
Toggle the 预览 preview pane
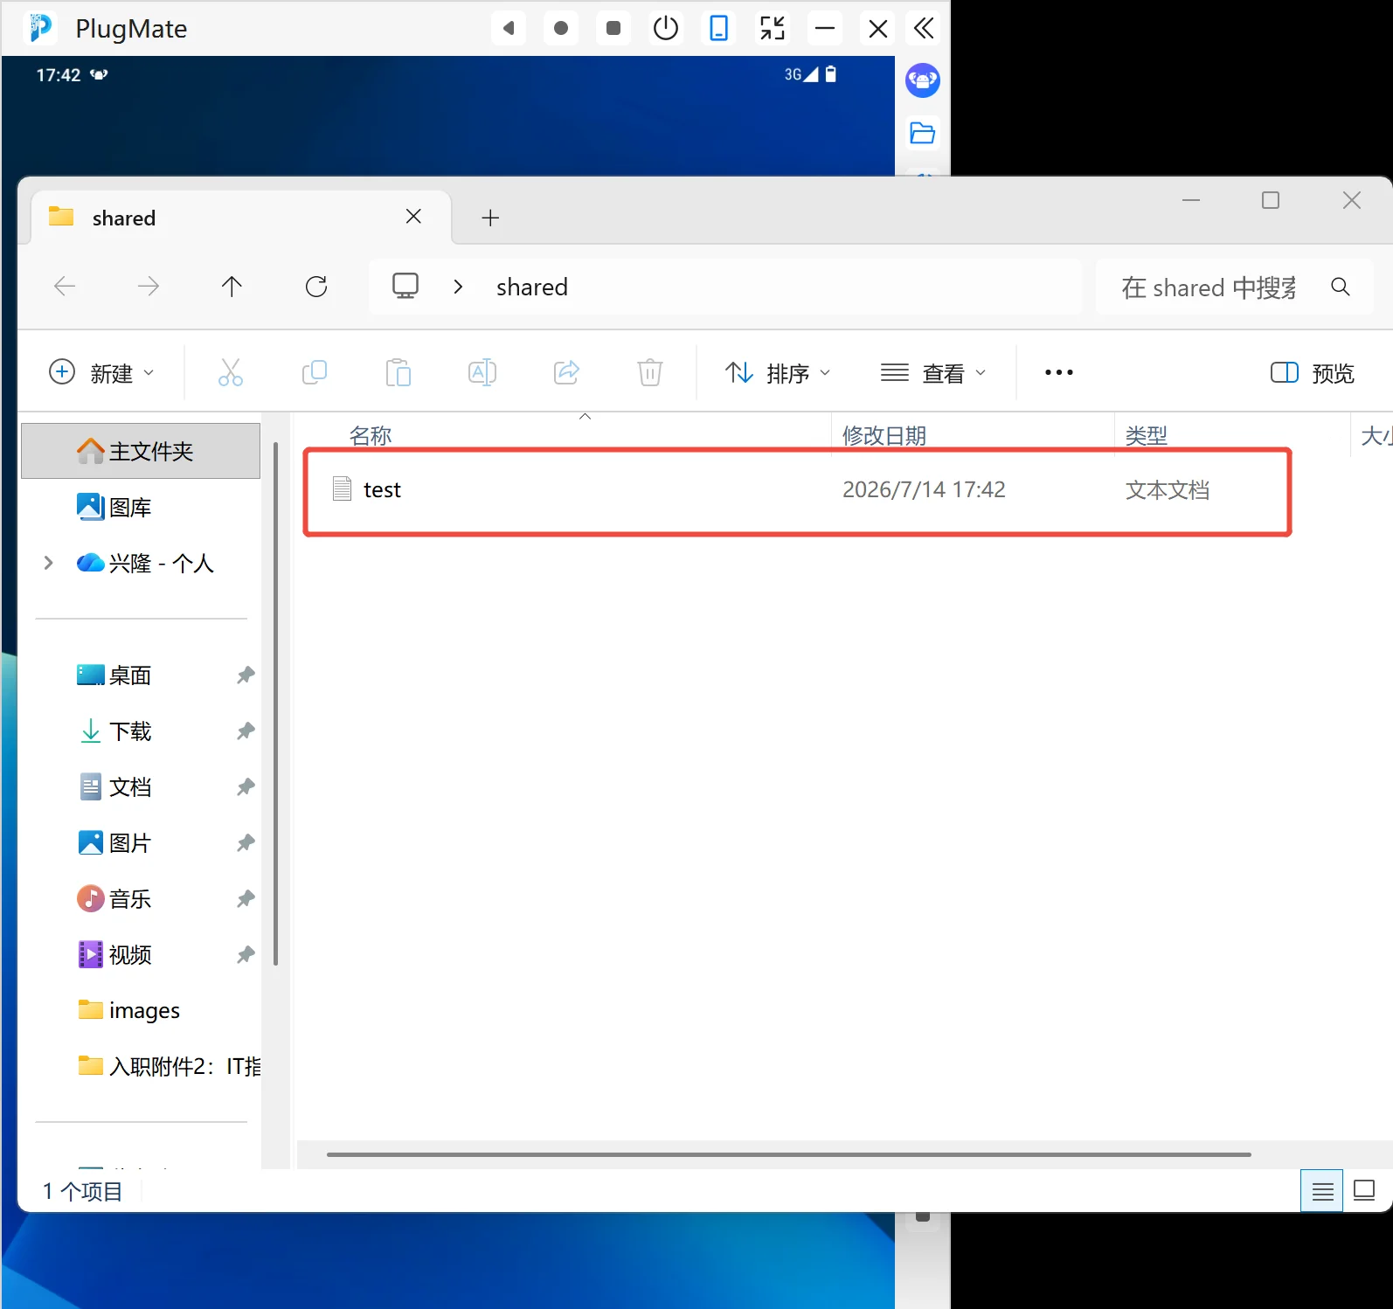1313,373
